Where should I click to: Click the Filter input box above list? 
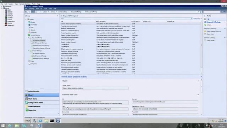coord(125,19)
